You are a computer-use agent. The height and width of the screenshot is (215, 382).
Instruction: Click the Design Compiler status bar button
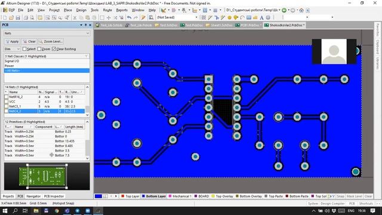(x=332, y=204)
